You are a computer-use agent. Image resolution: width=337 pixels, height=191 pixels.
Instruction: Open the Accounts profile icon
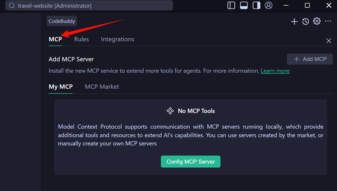269,5
